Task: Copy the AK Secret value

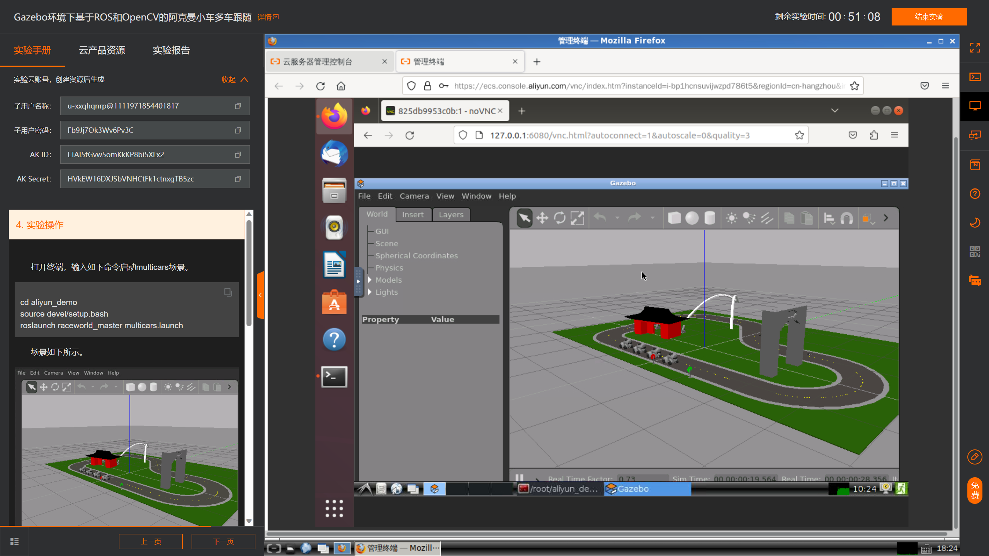Action: tap(238, 179)
